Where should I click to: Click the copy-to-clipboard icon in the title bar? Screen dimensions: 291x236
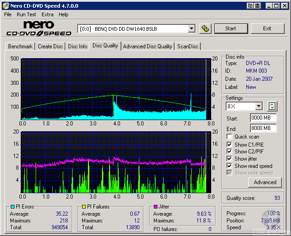[x=249, y=5]
